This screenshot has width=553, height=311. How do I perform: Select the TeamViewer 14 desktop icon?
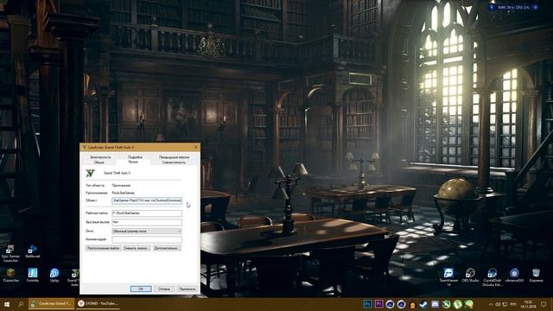click(x=448, y=276)
